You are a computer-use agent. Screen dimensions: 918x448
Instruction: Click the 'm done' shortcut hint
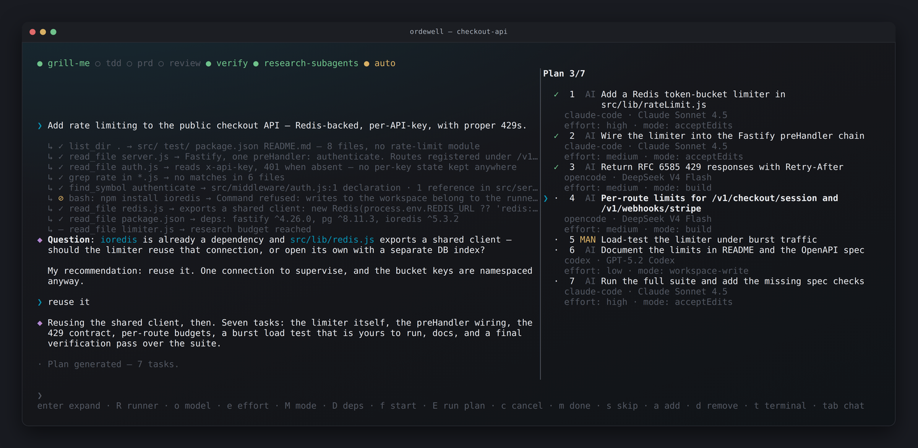click(574, 406)
